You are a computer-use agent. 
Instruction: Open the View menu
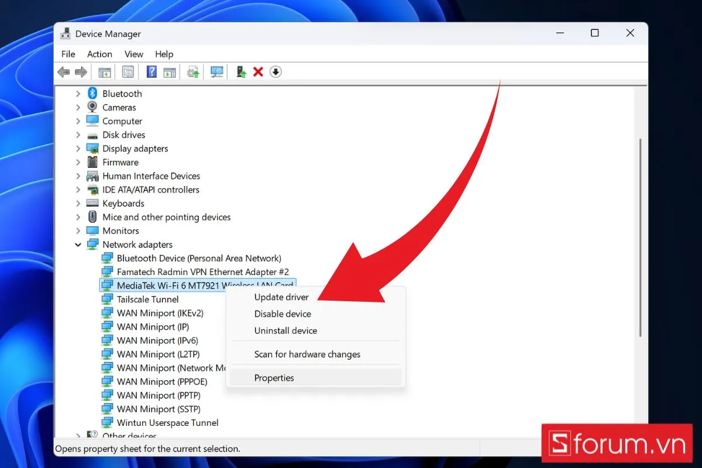pos(134,54)
